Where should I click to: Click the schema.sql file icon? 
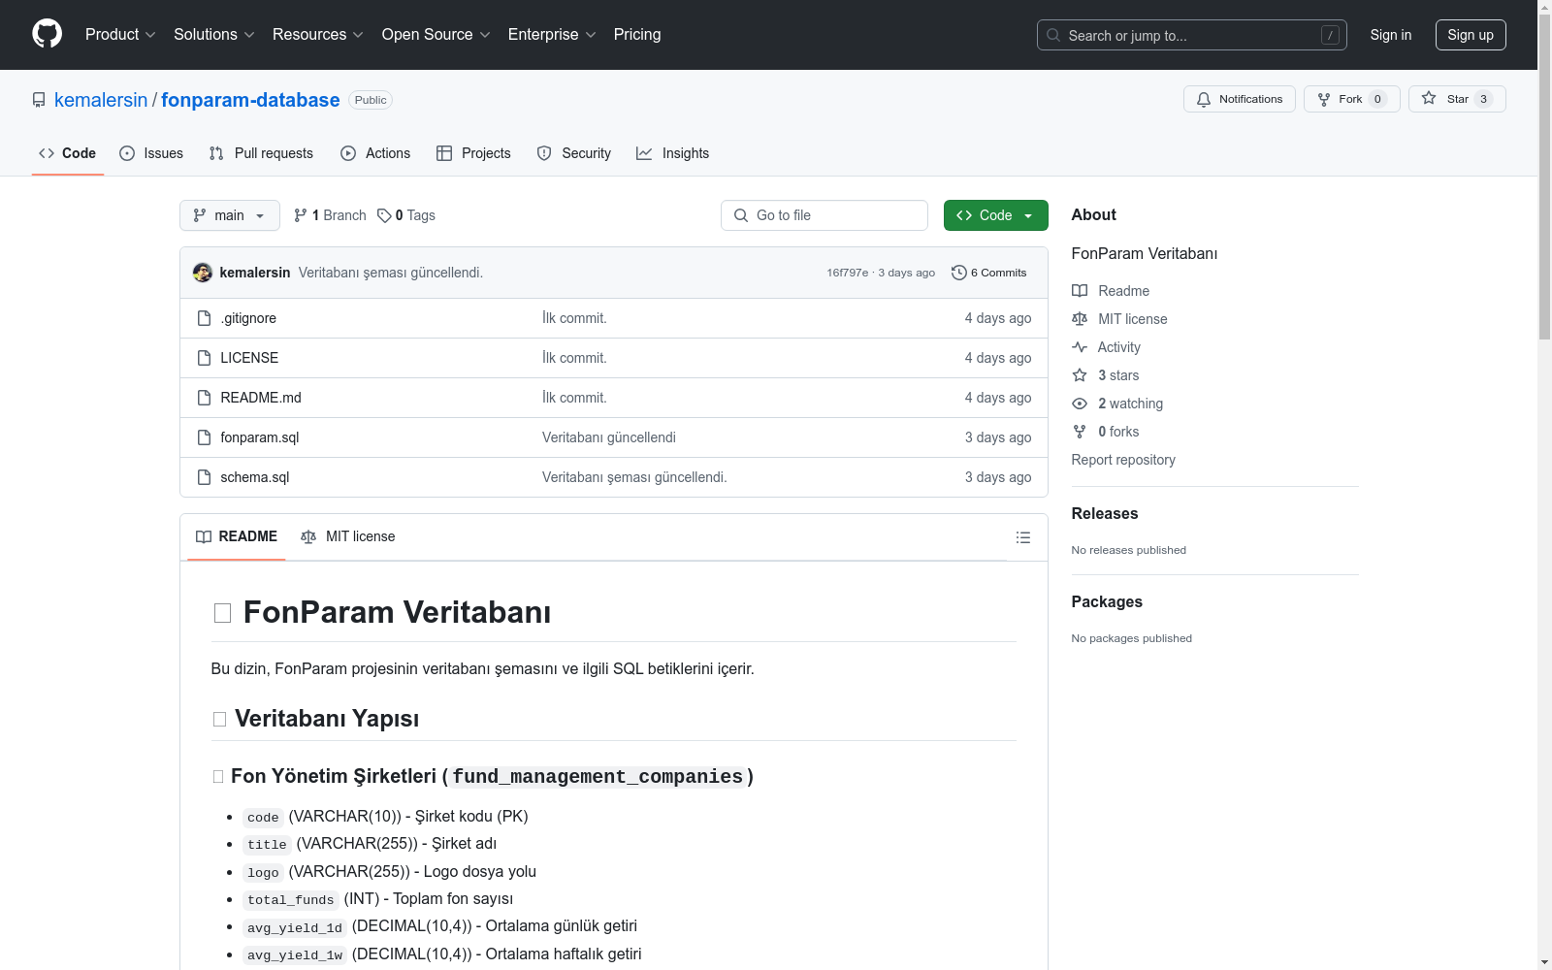[x=204, y=477]
